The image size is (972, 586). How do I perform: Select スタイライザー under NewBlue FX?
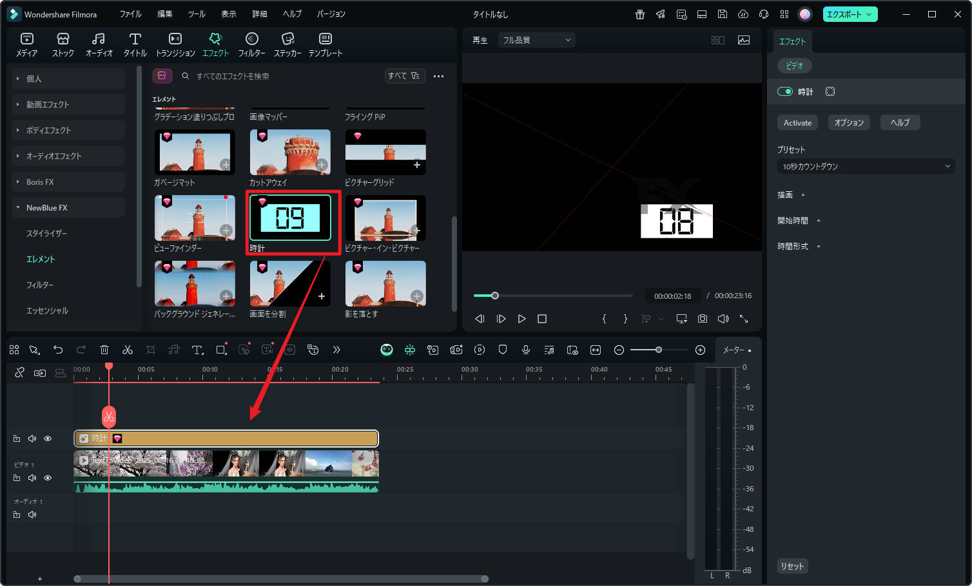coord(46,233)
